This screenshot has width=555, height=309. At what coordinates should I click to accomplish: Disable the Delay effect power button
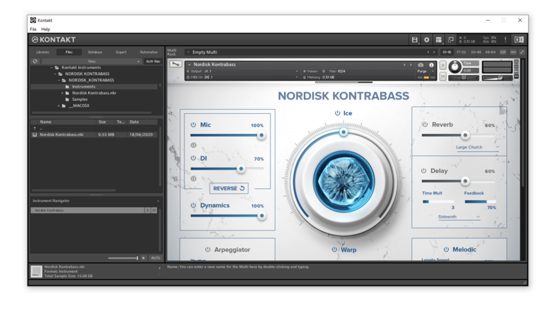(425, 170)
